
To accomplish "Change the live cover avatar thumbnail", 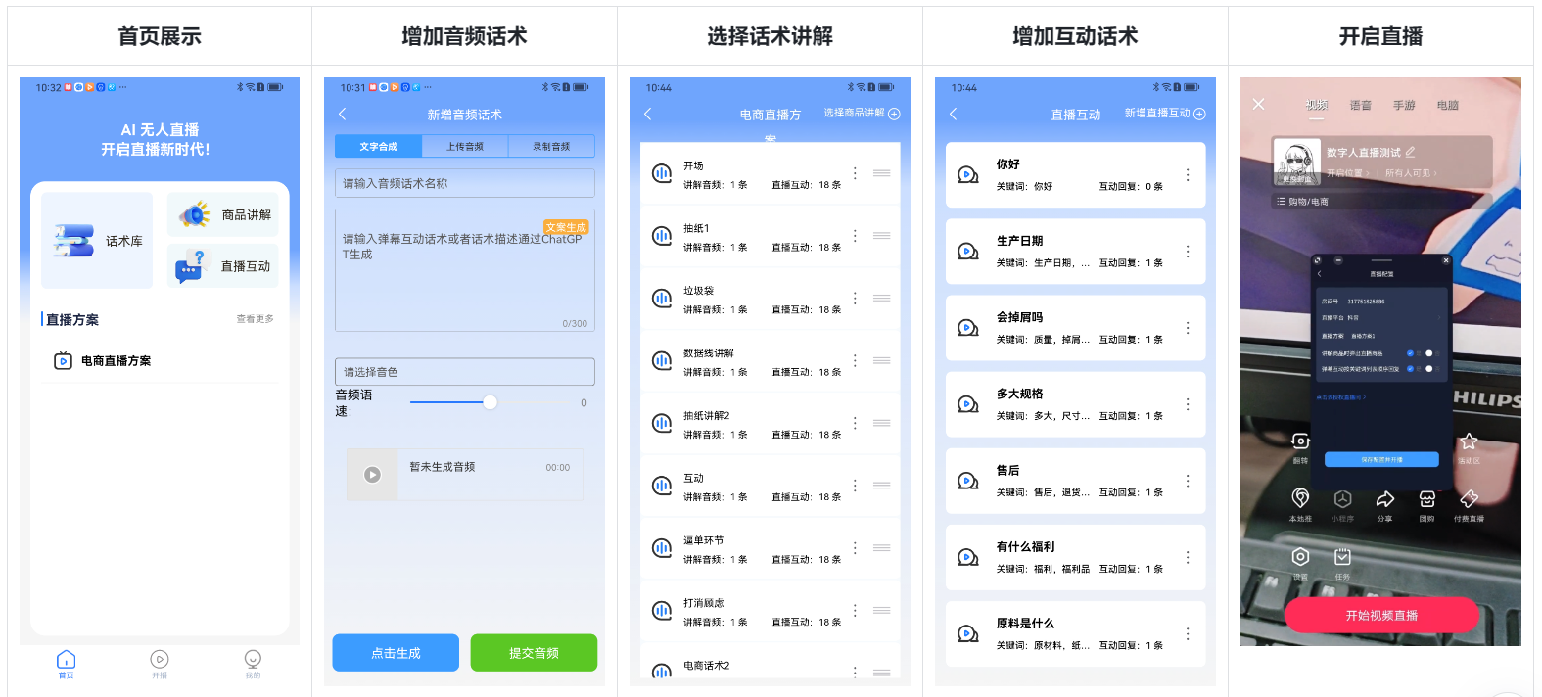I will (1297, 162).
